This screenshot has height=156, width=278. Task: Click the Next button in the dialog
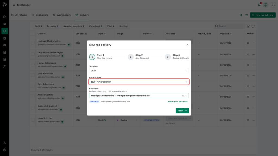182,111
